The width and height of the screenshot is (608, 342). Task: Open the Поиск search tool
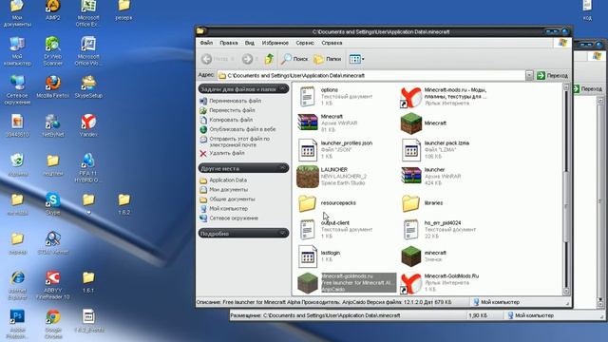pos(294,59)
